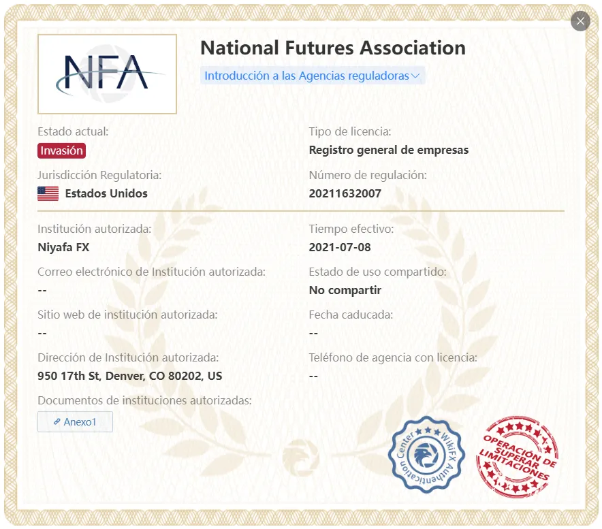Click the Fecha caducada label
Screen dimensions: 602x529
351,315
